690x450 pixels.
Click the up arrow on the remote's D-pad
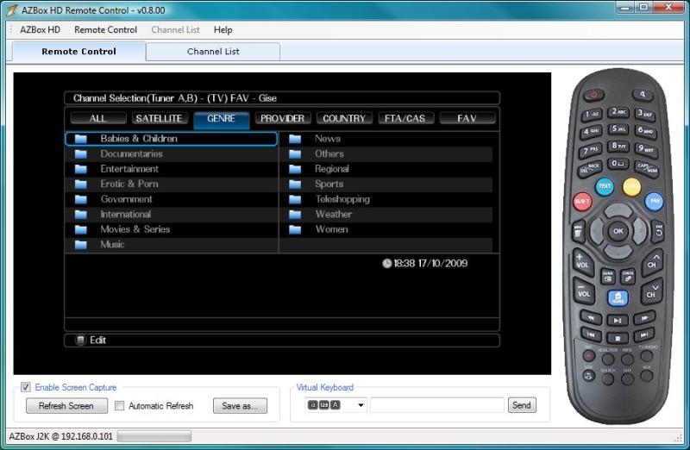click(618, 209)
